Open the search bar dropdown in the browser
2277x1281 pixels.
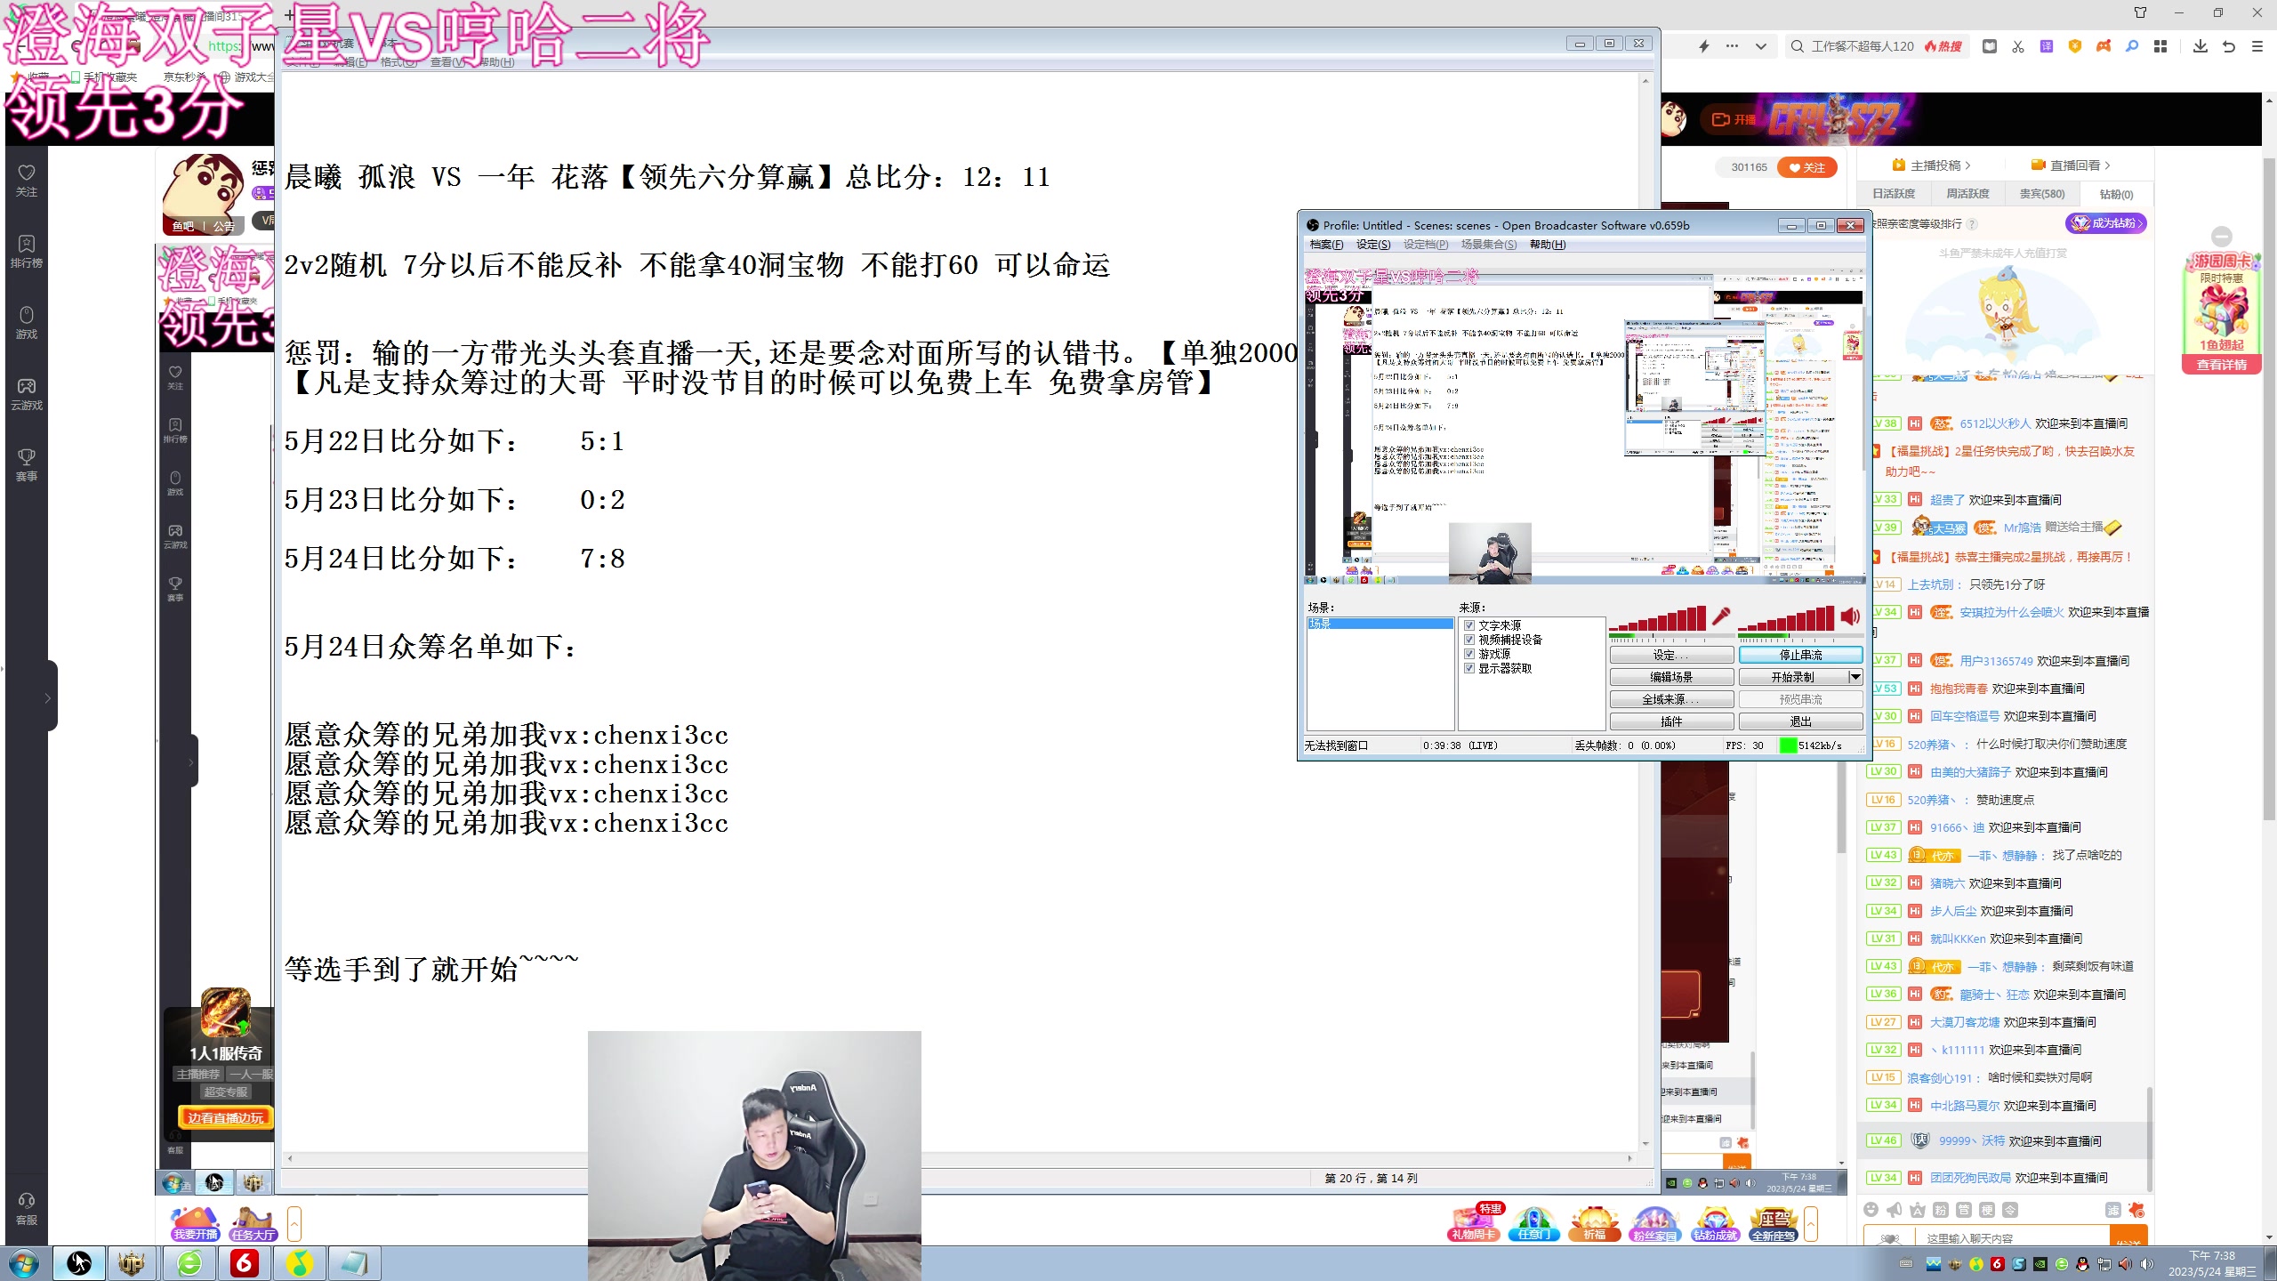pyautogui.click(x=1759, y=44)
